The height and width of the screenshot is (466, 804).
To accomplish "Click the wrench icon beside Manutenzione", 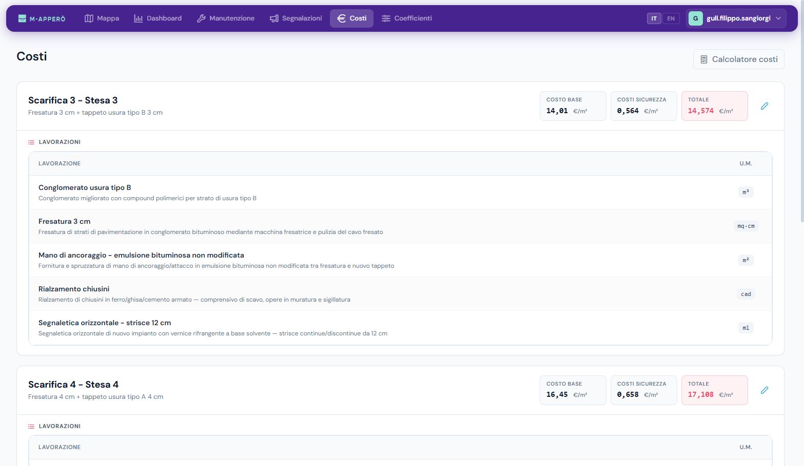I will (x=201, y=18).
